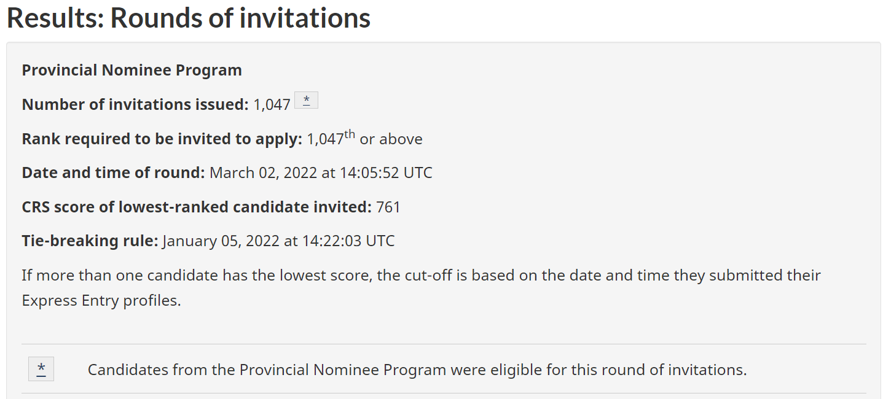Screen dimensions: 883x399
Task: Click the word UTC after 14:05:52
Action: pyautogui.click(x=418, y=172)
